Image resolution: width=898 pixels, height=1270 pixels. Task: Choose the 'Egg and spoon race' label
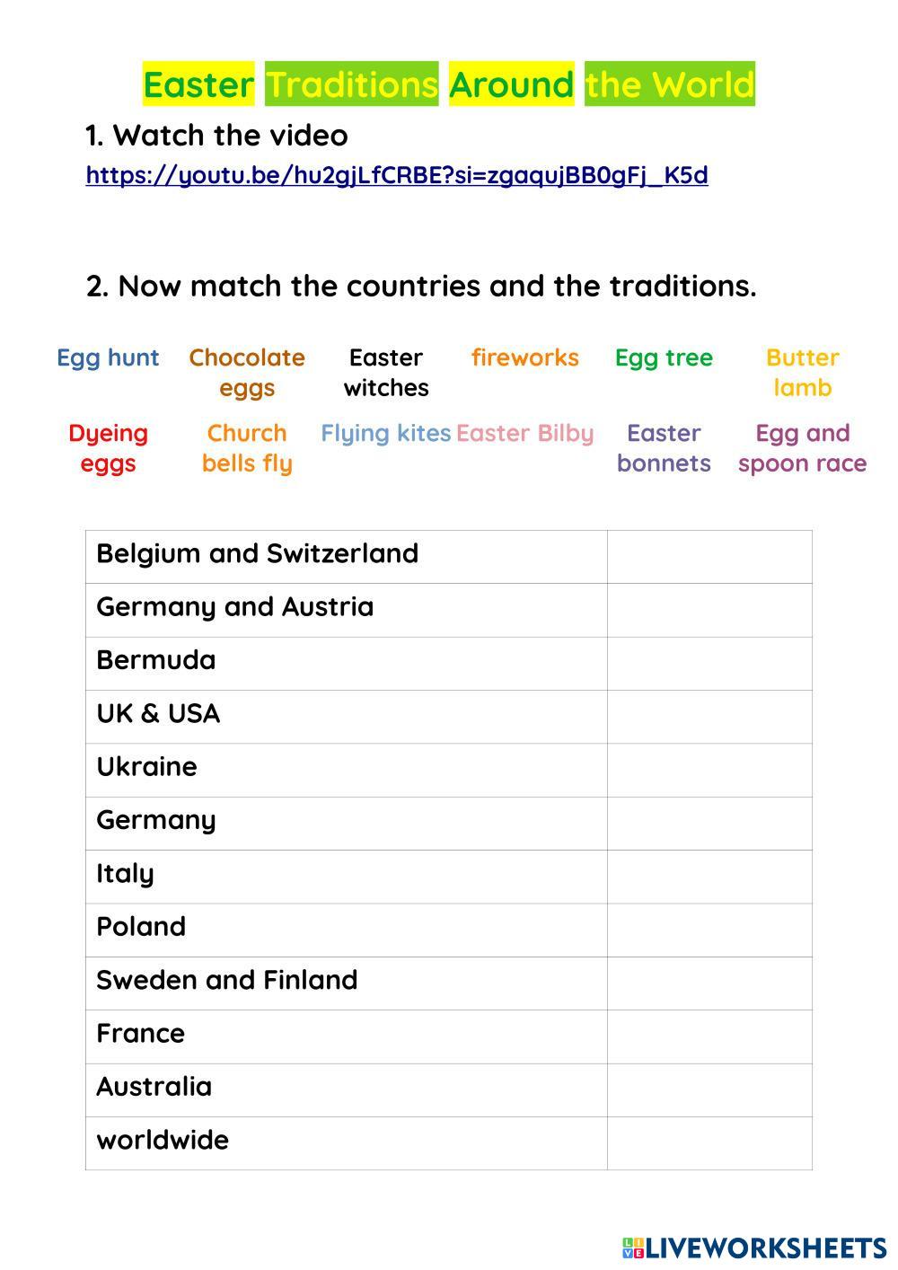coord(802,448)
